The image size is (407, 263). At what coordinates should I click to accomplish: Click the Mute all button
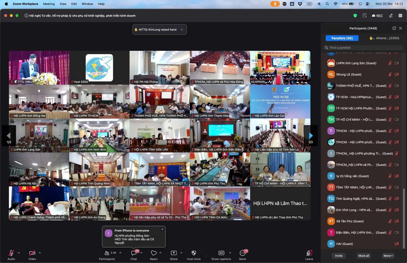tap(363, 256)
